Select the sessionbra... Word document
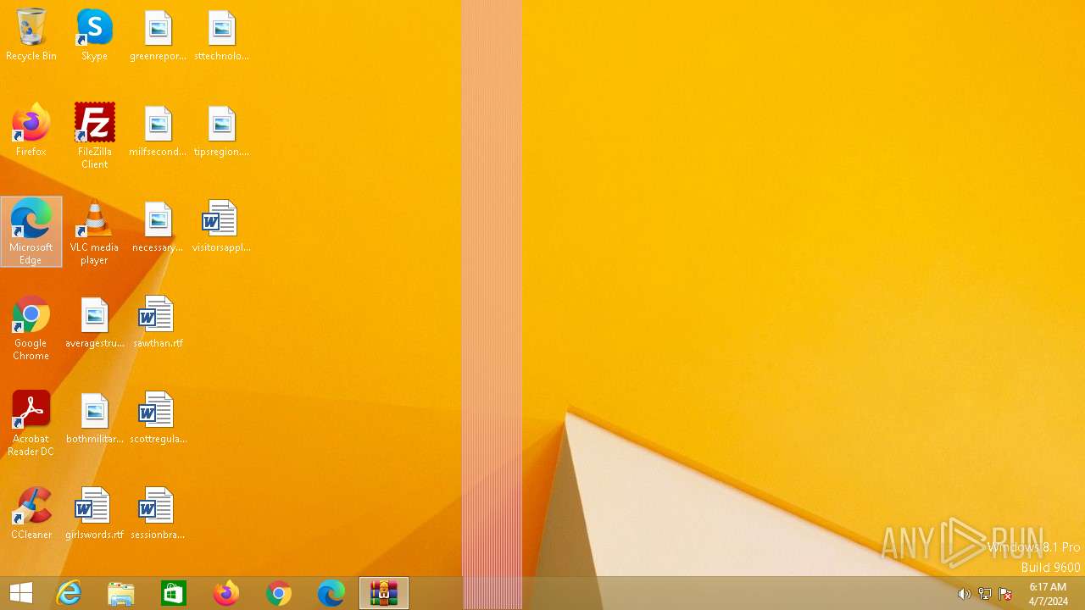The image size is (1085, 610). [158, 513]
